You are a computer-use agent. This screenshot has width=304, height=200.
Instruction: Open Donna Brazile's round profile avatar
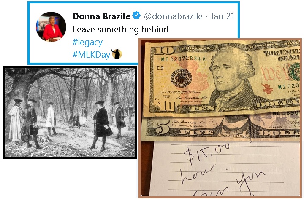coord(51,27)
